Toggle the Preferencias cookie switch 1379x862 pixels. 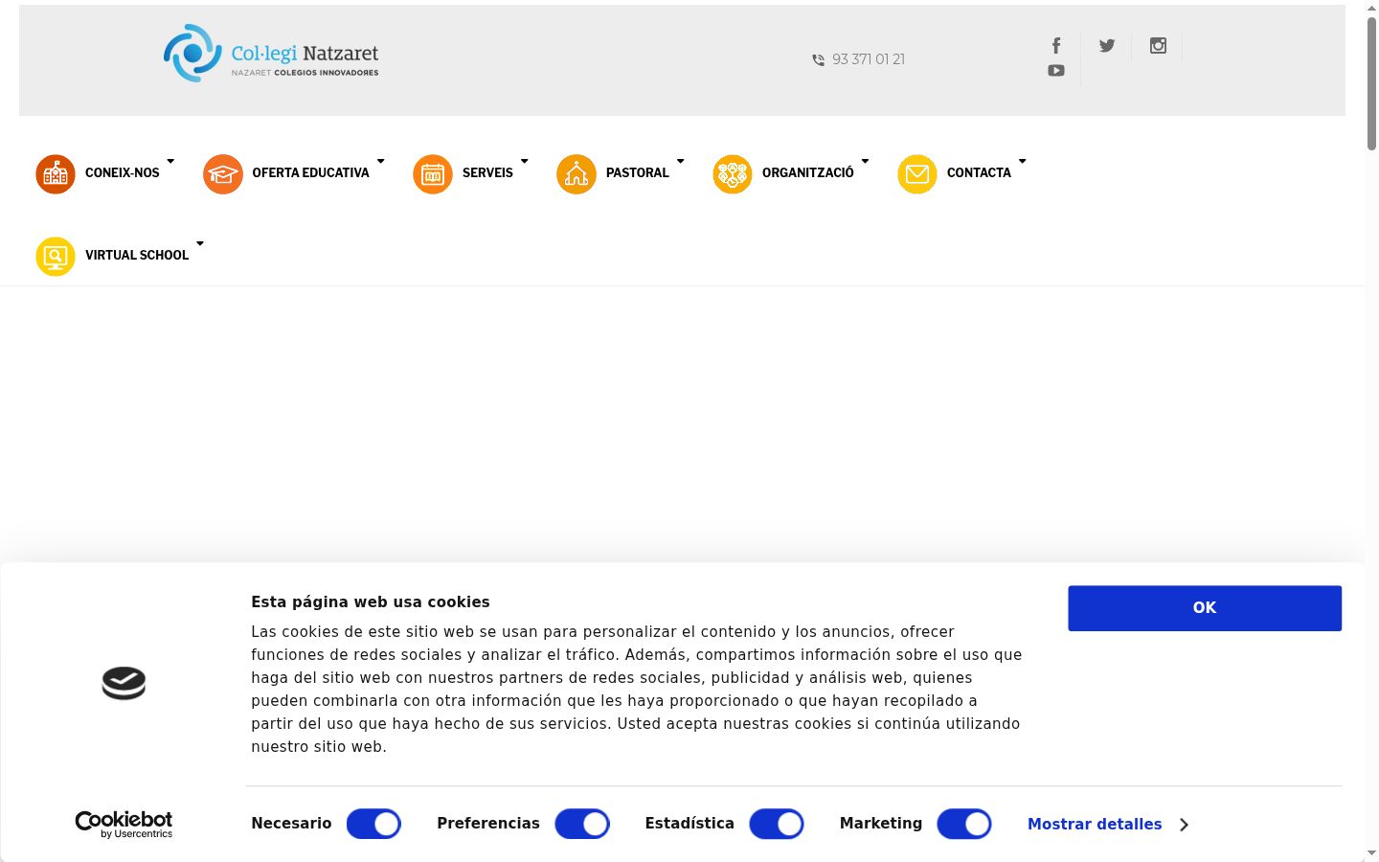coord(582,824)
